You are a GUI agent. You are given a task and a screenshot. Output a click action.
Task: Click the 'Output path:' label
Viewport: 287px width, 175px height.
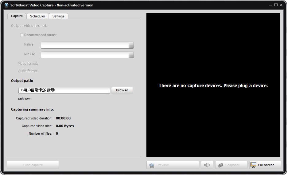coord(22,81)
